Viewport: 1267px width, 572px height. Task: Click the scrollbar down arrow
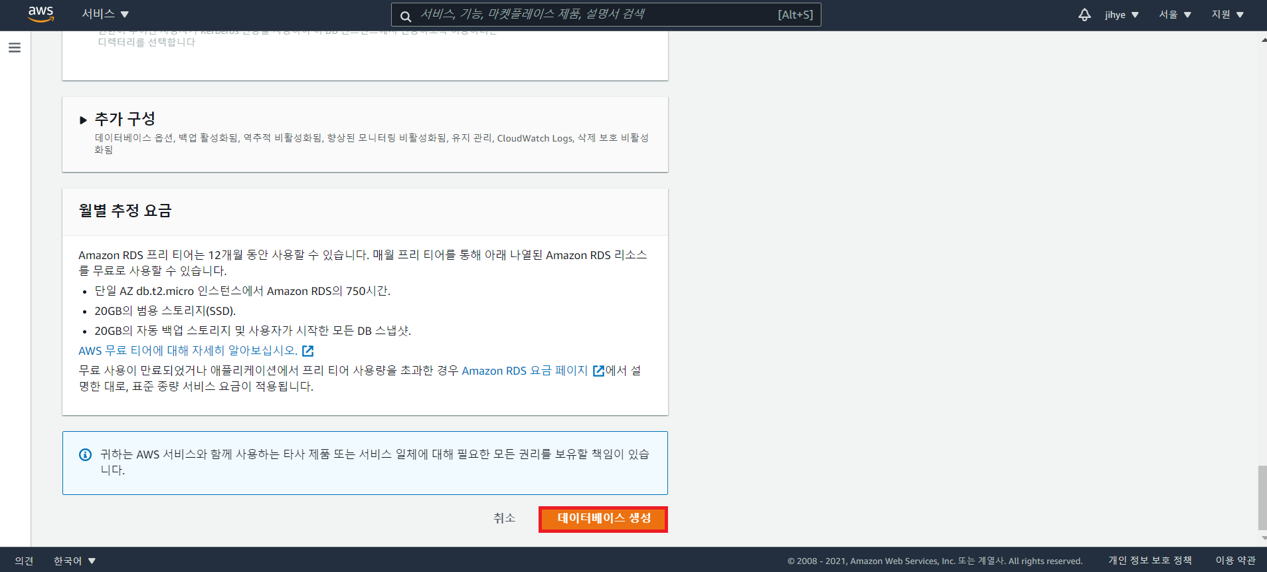[1263, 538]
